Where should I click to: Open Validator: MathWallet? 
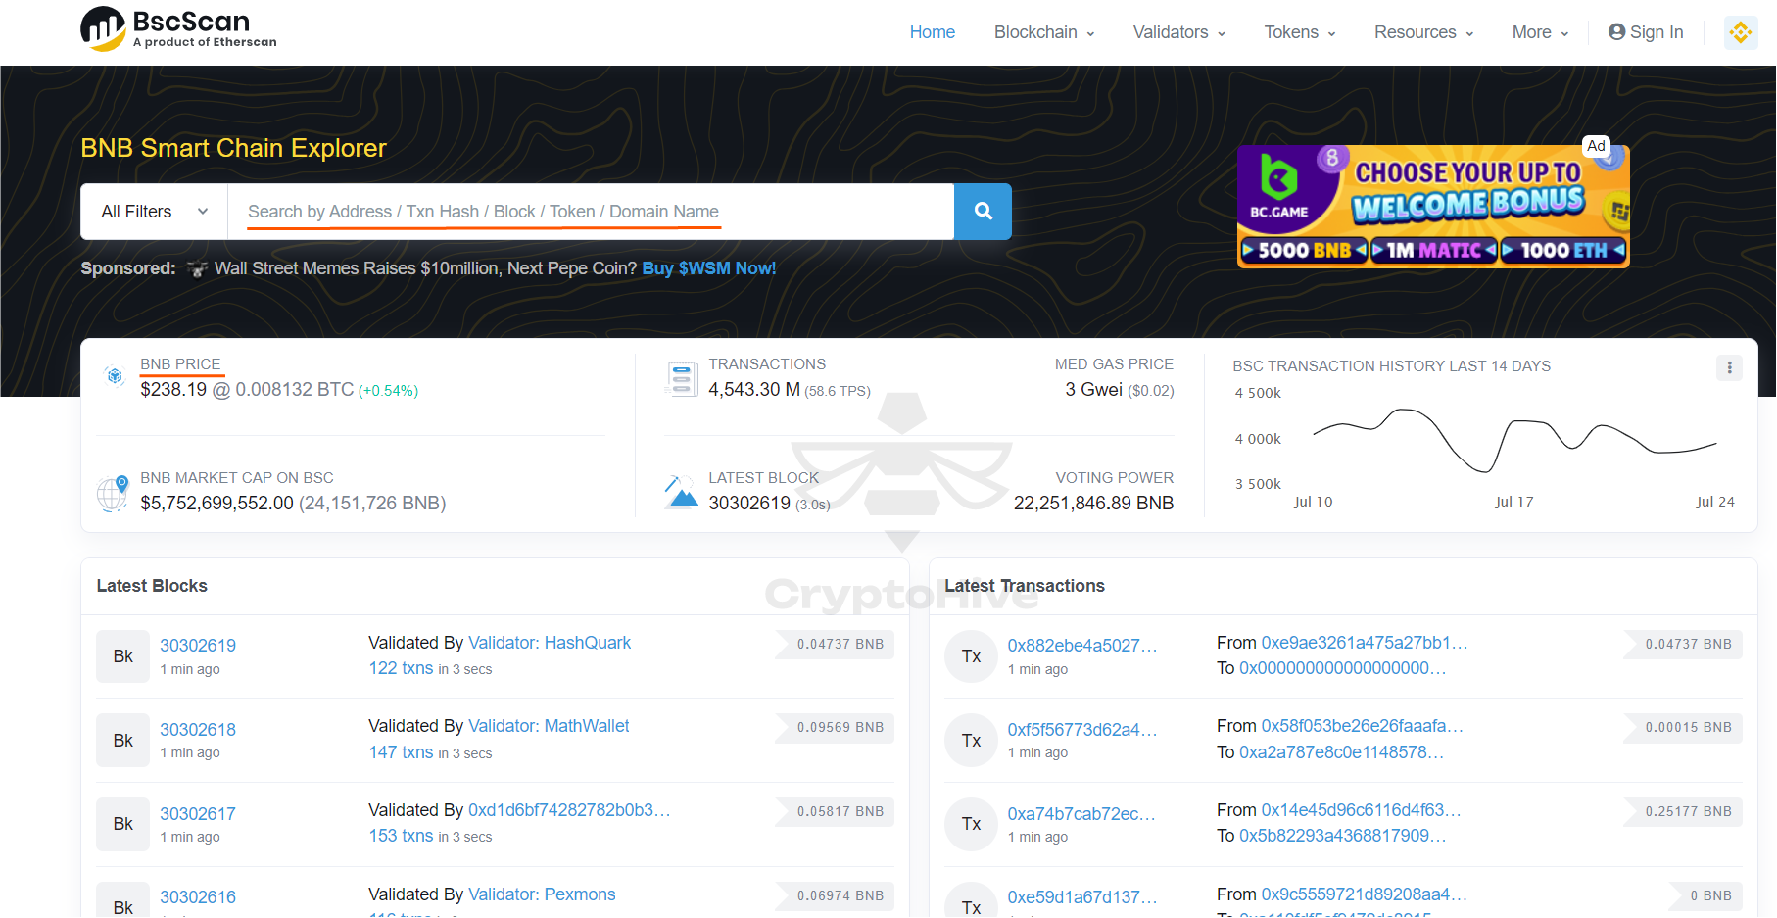(x=549, y=726)
